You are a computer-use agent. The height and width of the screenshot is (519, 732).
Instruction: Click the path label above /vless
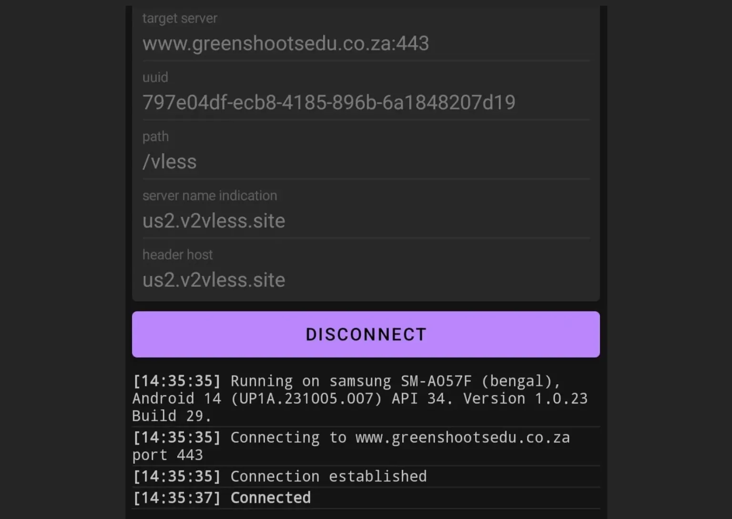pos(155,136)
